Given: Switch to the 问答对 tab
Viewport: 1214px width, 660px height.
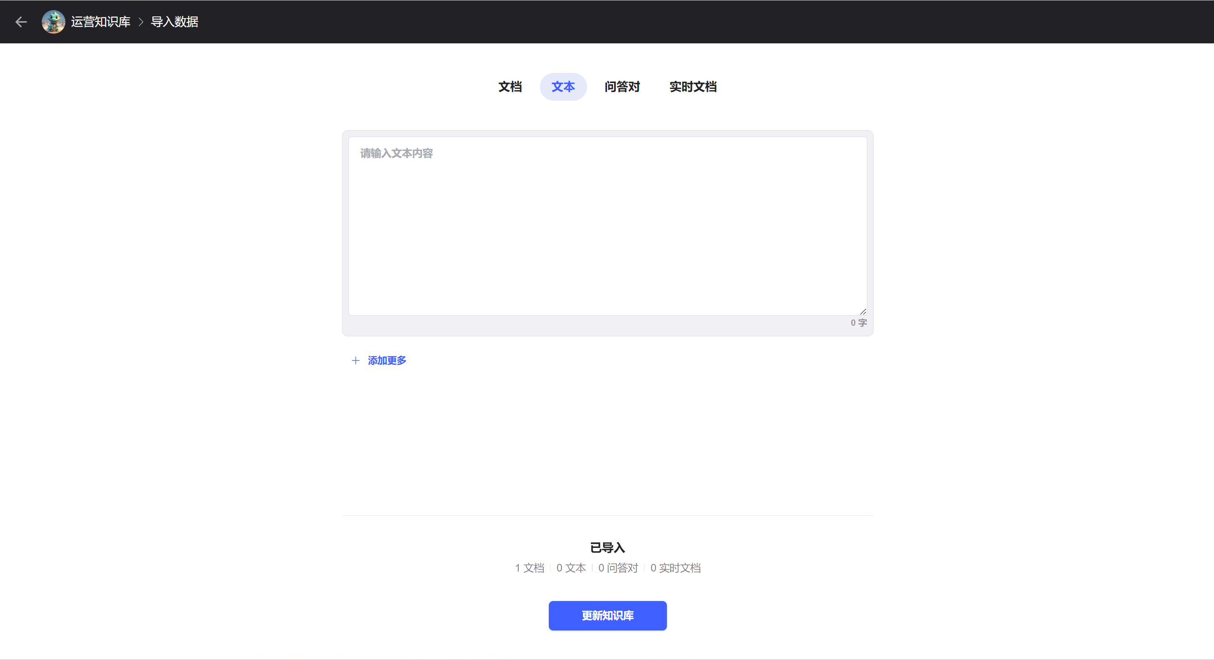Looking at the screenshot, I should pyautogui.click(x=622, y=87).
